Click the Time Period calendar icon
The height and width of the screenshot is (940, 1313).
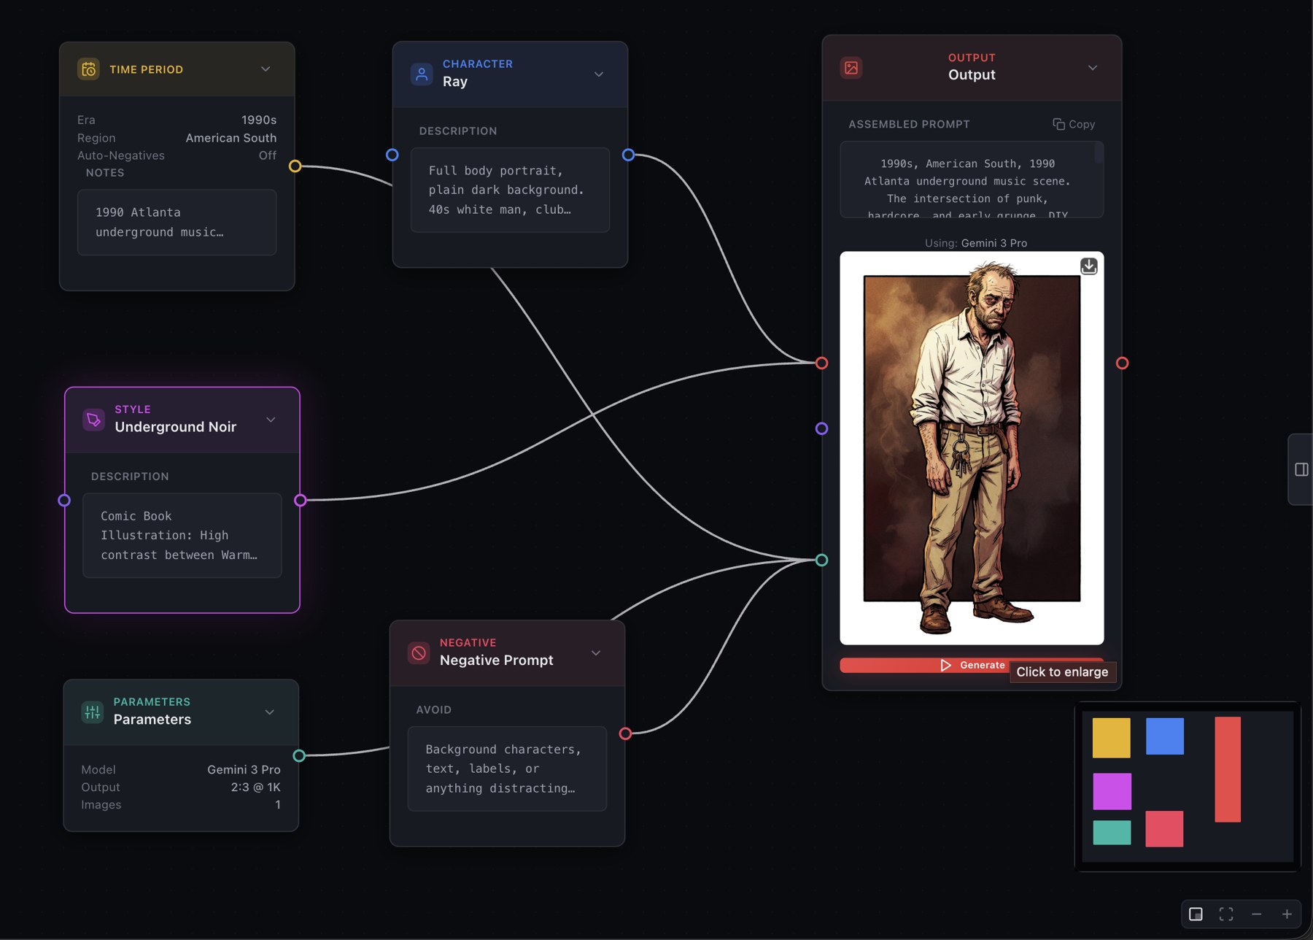[x=89, y=69]
